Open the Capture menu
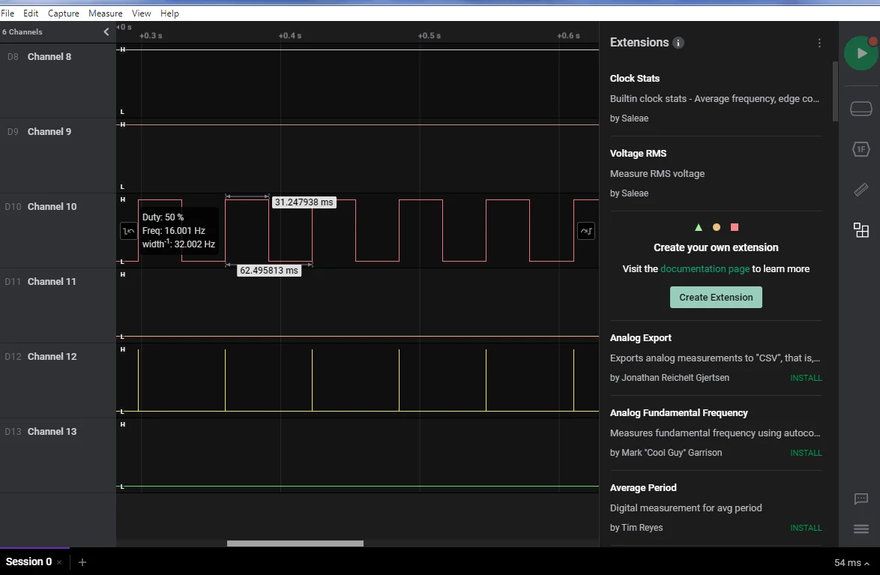Viewport: 880px width, 575px height. (x=64, y=13)
